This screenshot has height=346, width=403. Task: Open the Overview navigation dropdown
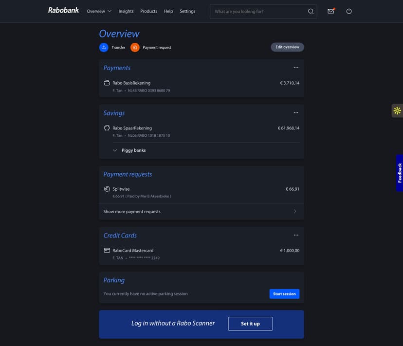click(99, 11)
